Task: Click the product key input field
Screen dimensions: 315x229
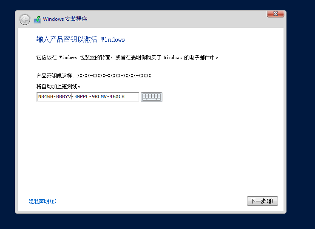Action: pos(88,97)
